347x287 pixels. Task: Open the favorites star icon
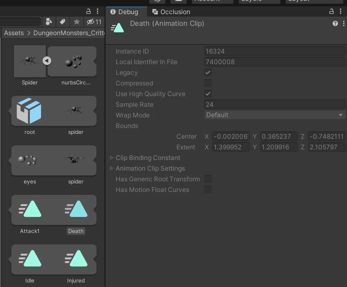(x=77, y=22)
